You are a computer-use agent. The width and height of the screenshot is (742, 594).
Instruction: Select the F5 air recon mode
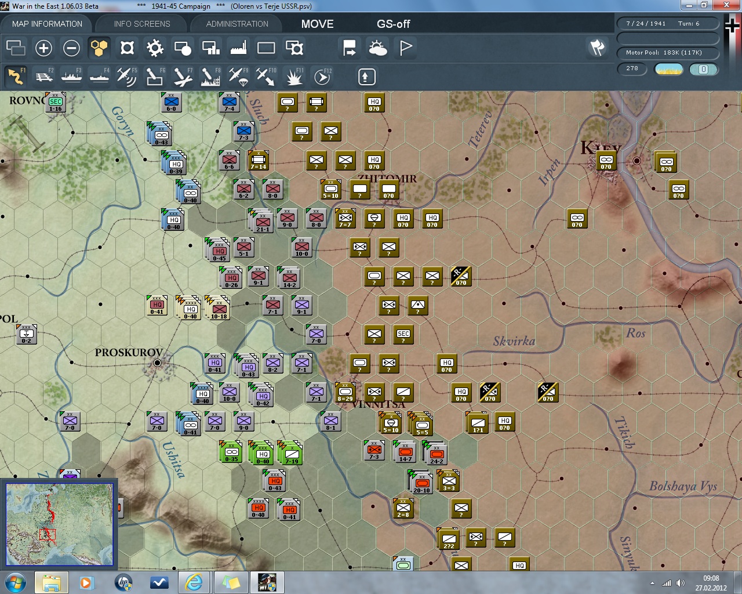127,77
